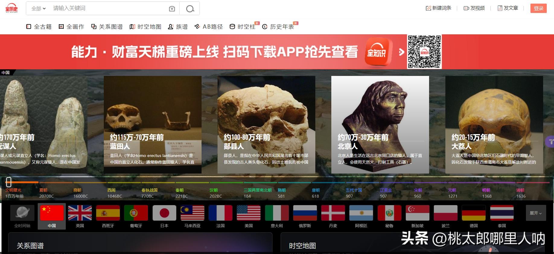The height and width of the screenshot is (254, 554).
Task: Jump to 唐朝 618 on timeline
Action: (x=315, y=193)
